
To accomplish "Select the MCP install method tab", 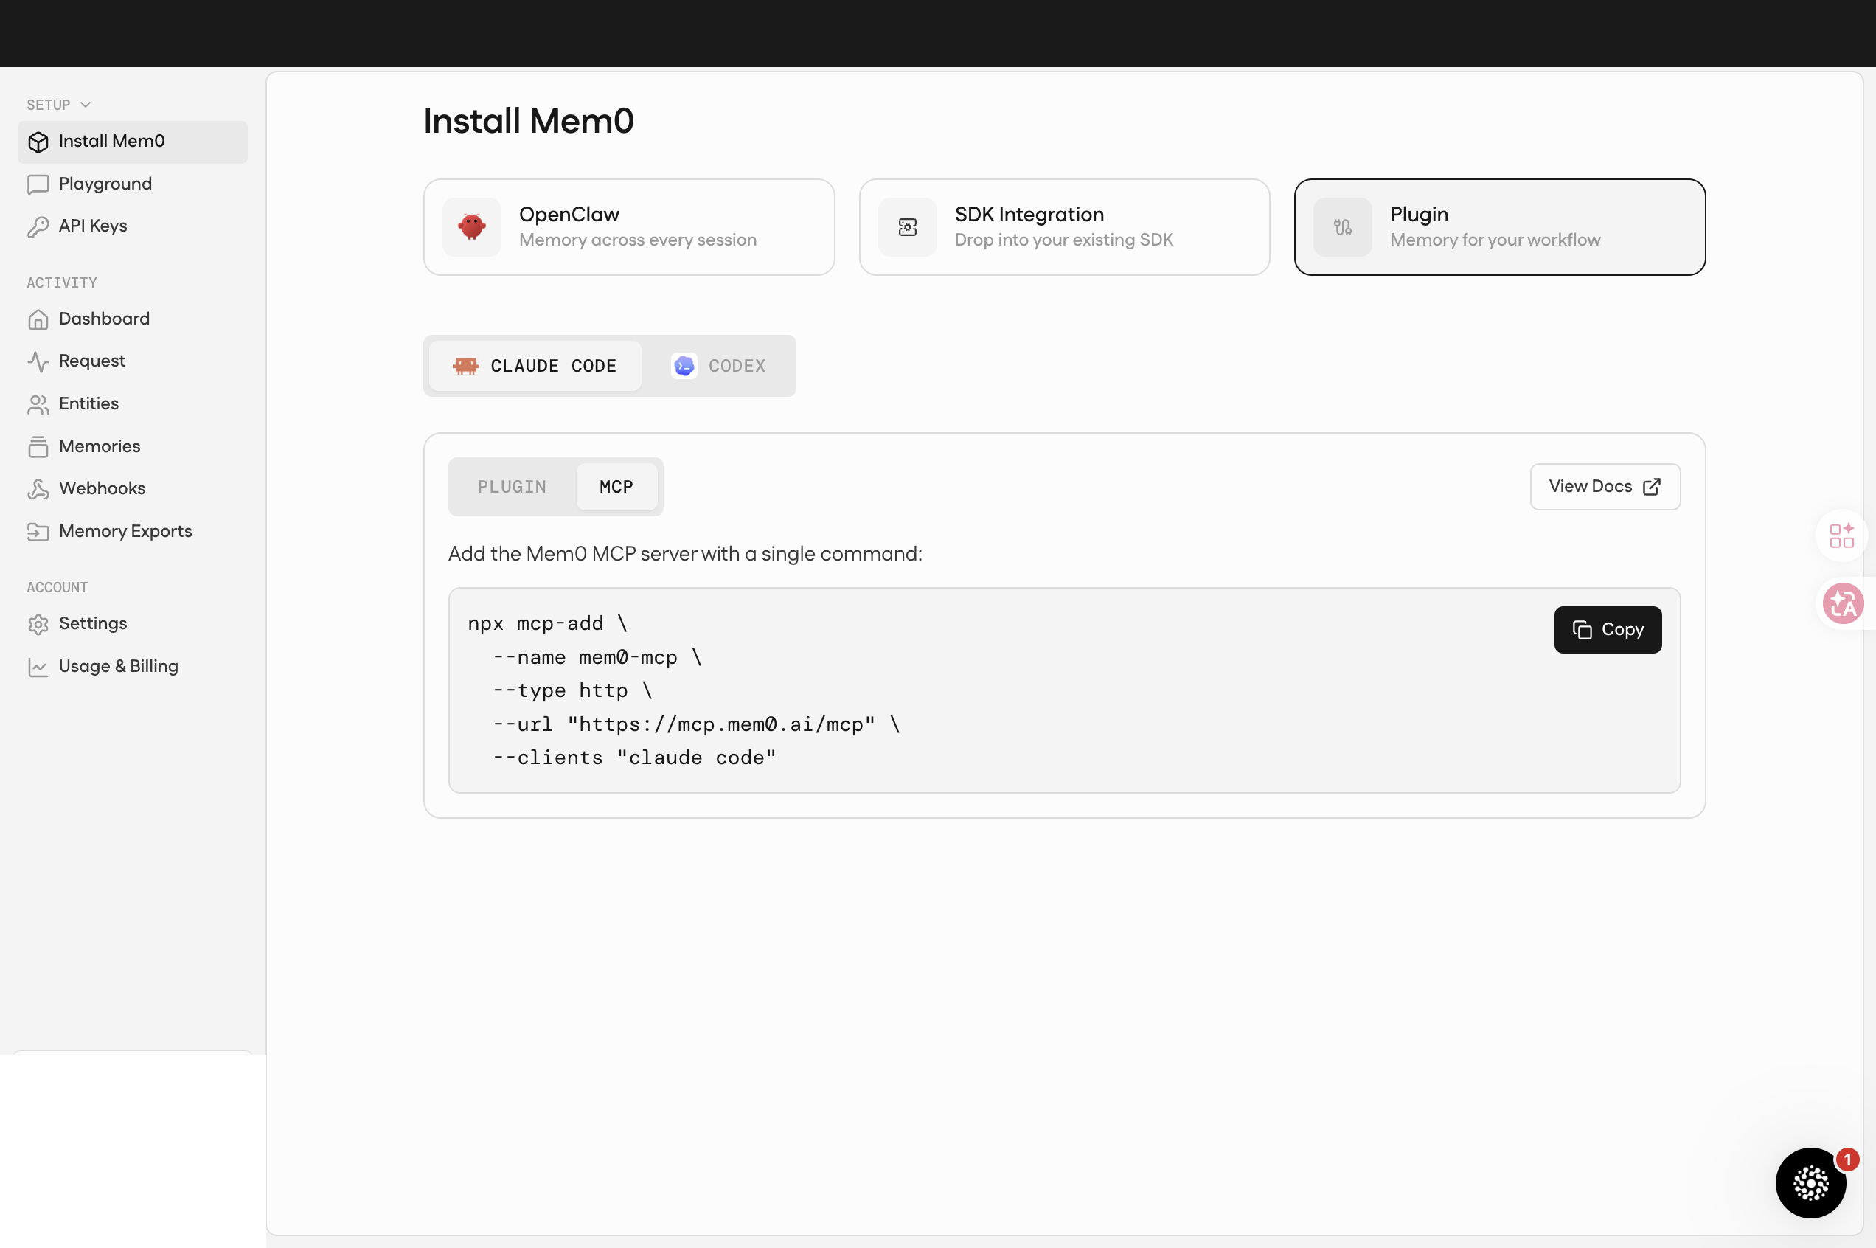I will tap(616, 487).
